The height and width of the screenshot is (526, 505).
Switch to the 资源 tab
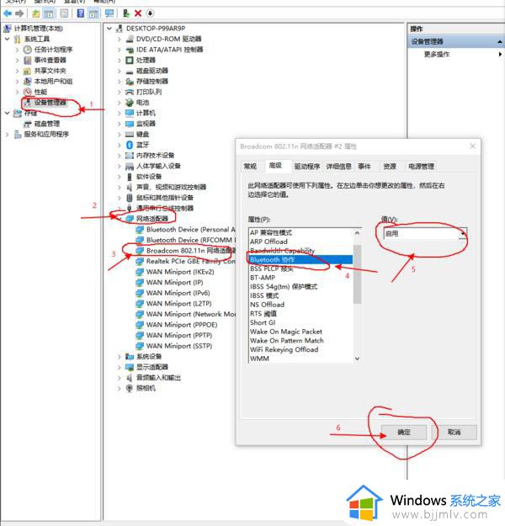point(390,167)
